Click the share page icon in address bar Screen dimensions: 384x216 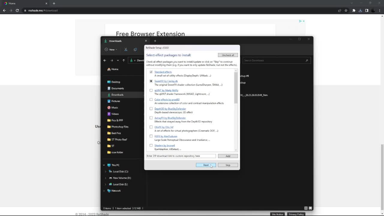[x=339, y=10]
